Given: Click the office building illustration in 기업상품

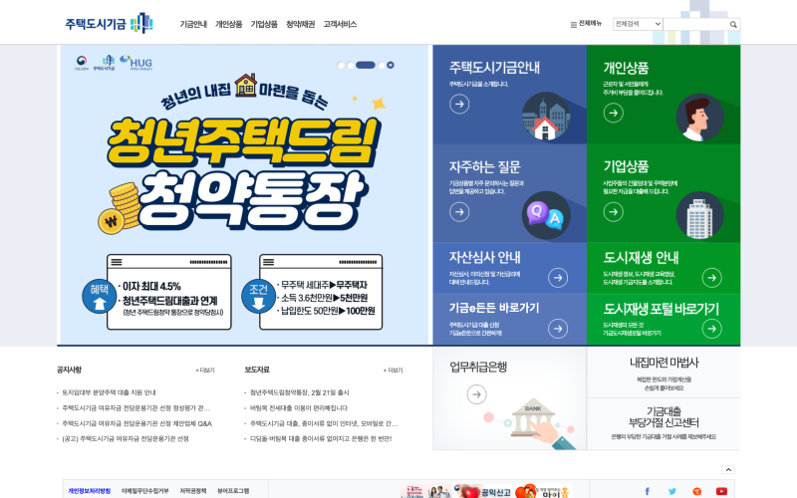Looking at the screenshot, I should tap(699, 215).
